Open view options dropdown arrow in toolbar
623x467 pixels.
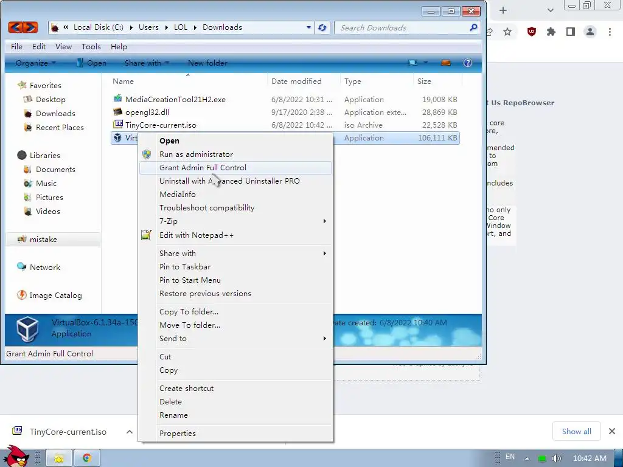pyautogui.click(x=425, y=63)
